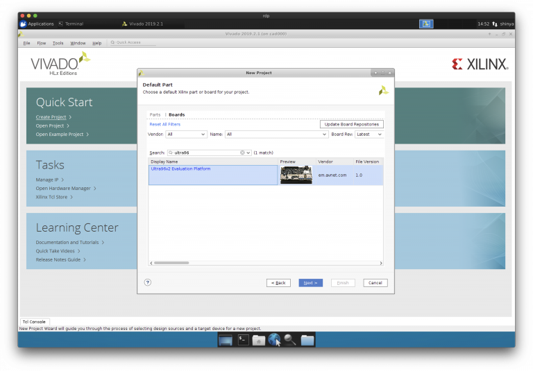
Task: Open the Tools menu
Action: tap(58, 43)
